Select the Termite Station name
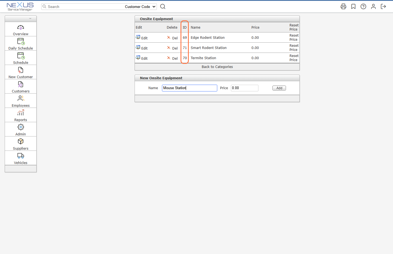 203,58
